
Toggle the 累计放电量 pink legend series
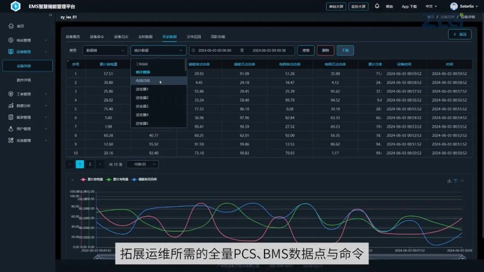(91, 179)
